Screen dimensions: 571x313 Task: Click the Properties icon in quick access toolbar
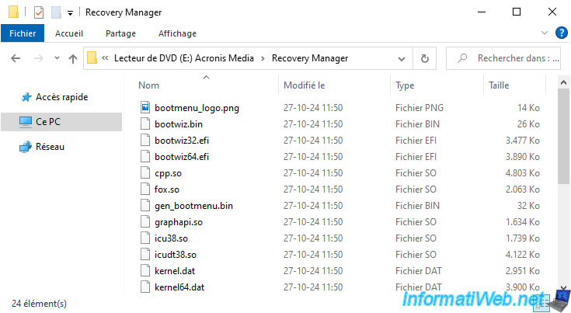tap(35, 12)
